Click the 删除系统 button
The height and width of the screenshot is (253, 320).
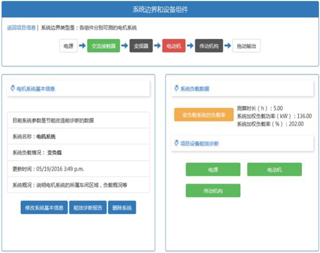pos(122,208)
